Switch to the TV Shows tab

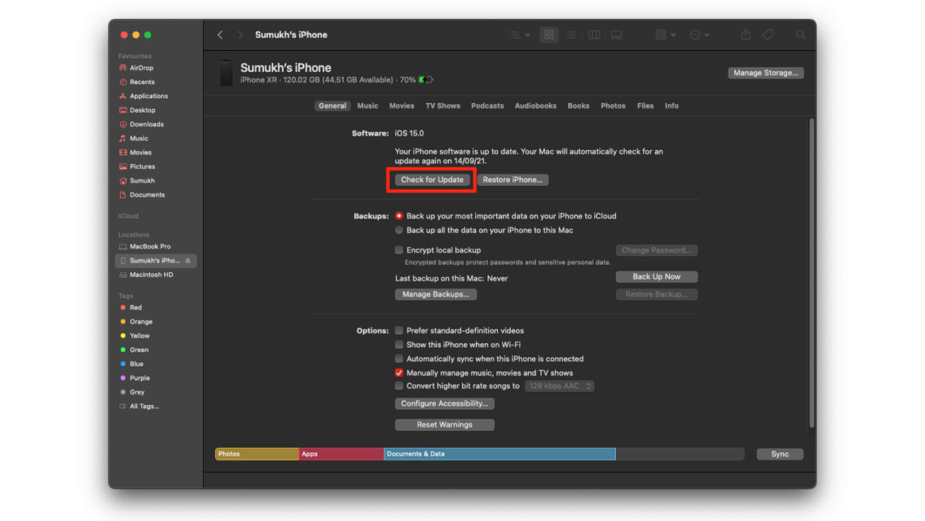(x=443, y=106)
